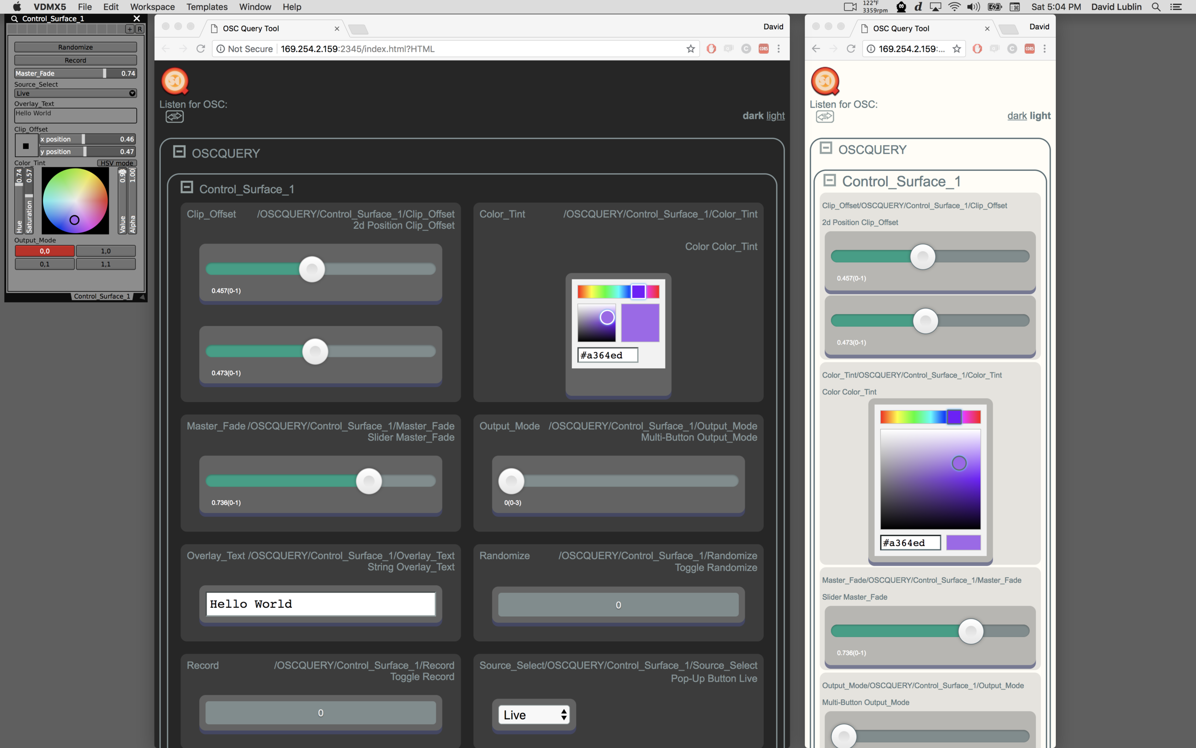Select the 0,1 Output_Mode button
The width and height of the screenshot is (1196, 748).
pos(44,264)
